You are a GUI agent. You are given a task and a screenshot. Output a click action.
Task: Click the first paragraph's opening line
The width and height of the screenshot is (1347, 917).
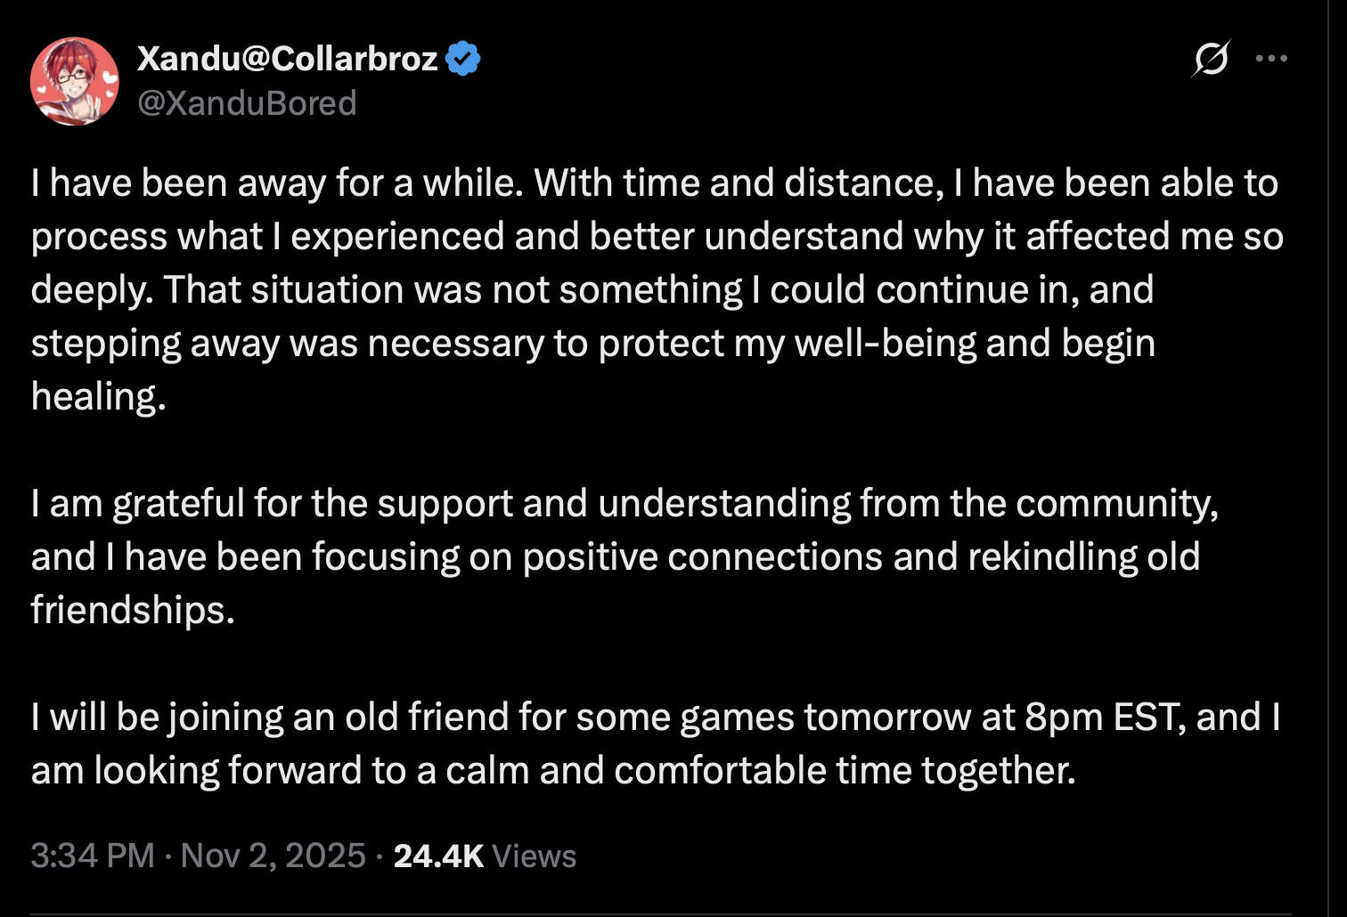654,183
